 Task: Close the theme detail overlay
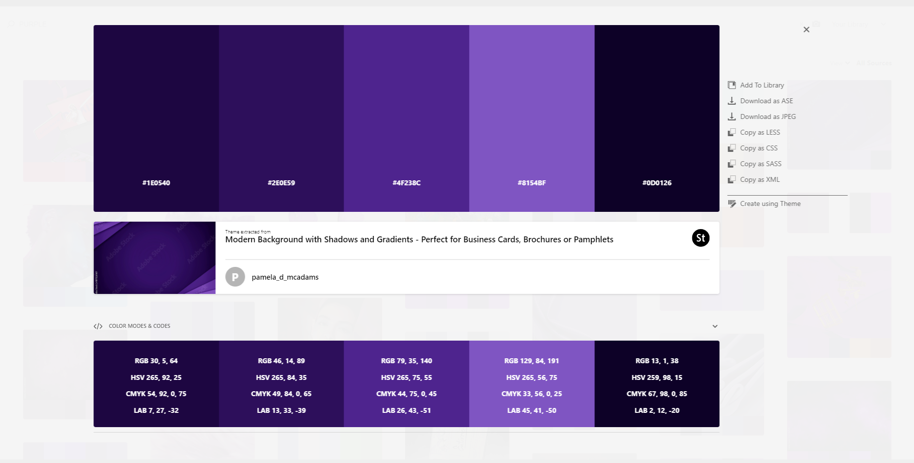coord(806,29)
